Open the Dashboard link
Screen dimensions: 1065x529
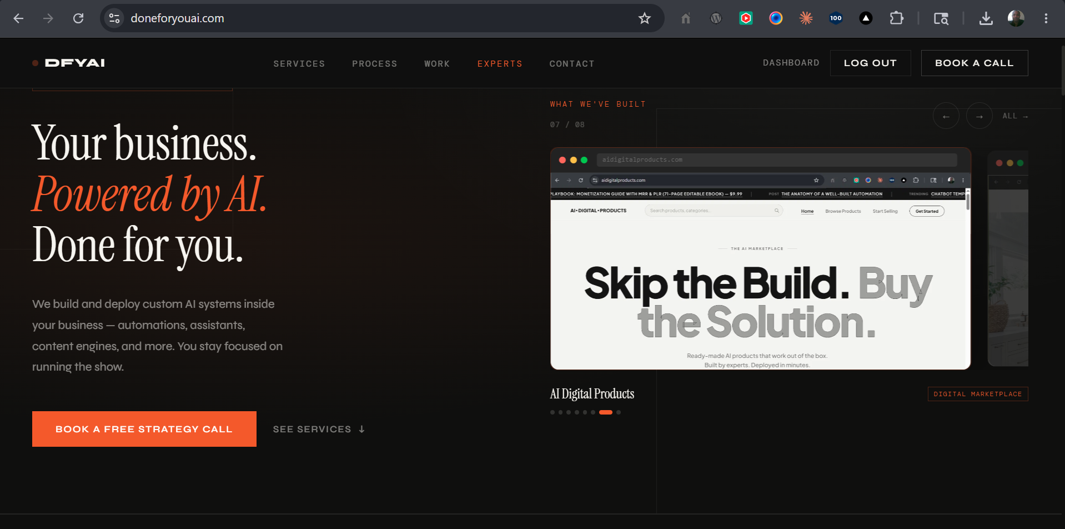coord(791,63)
